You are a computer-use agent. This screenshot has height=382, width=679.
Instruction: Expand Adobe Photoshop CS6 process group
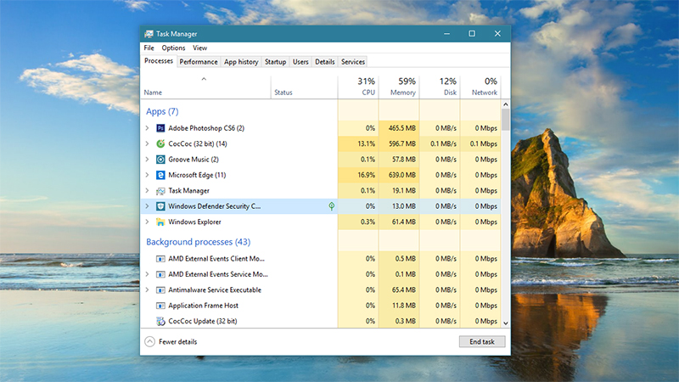pos(147,128)
